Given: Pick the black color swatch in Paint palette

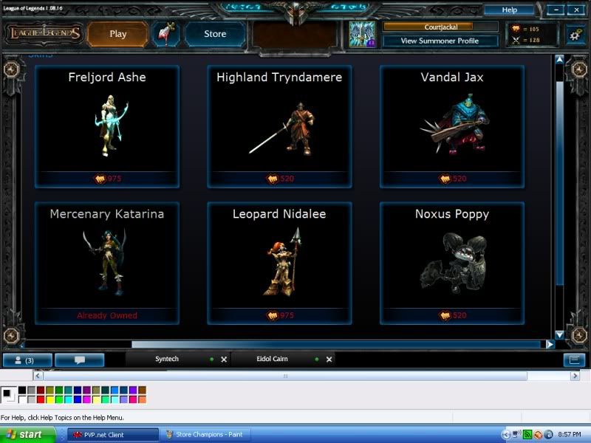Looking at the screenshot, I should 22,390.
